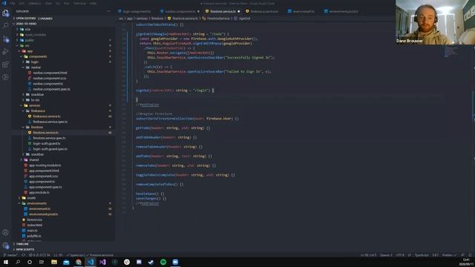Click the TypeScript language mode in status bar
Image resolution: width=475 pixels, height=267 pixels.
pyautogui.click(x=422, y=255)
